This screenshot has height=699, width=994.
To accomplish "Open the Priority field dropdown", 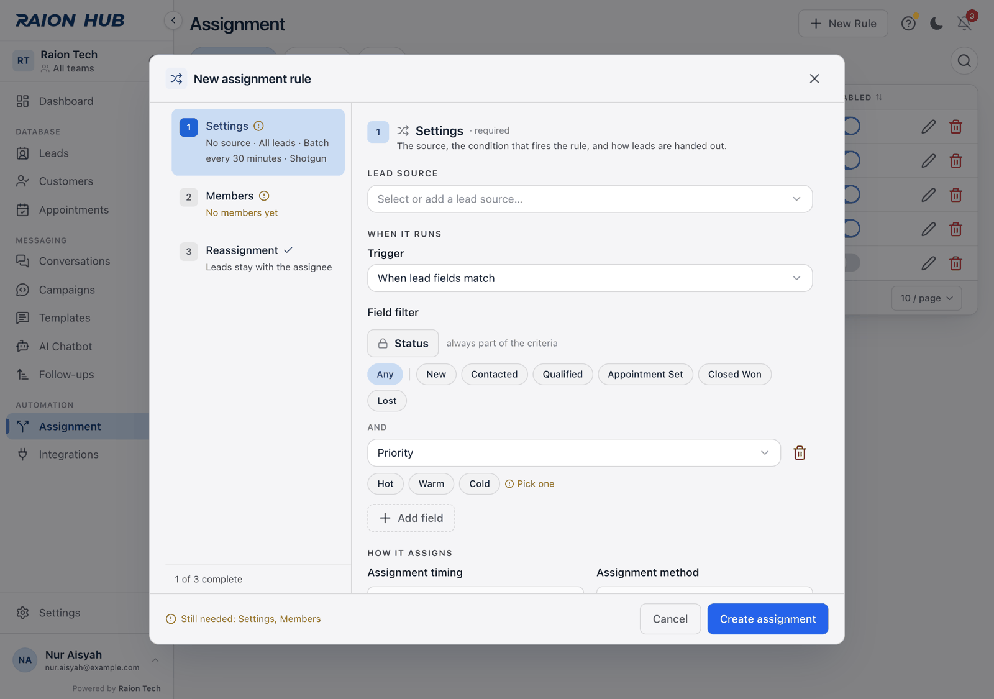I will [x=574, y=453].
